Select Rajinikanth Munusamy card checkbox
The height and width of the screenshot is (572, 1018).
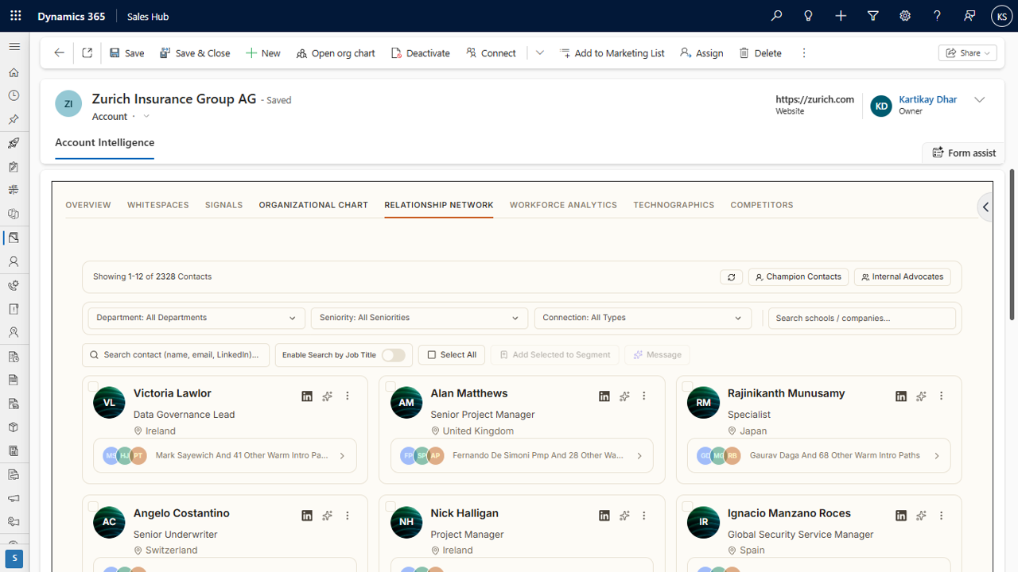tap(687, 387)
